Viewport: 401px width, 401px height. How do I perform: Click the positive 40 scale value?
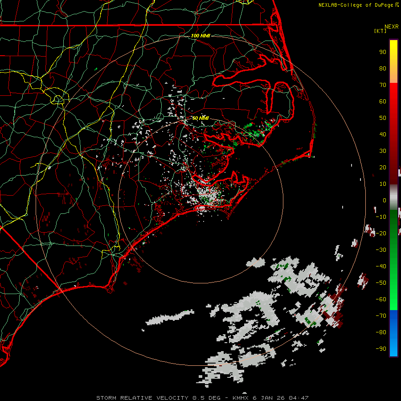click(383, 135)
